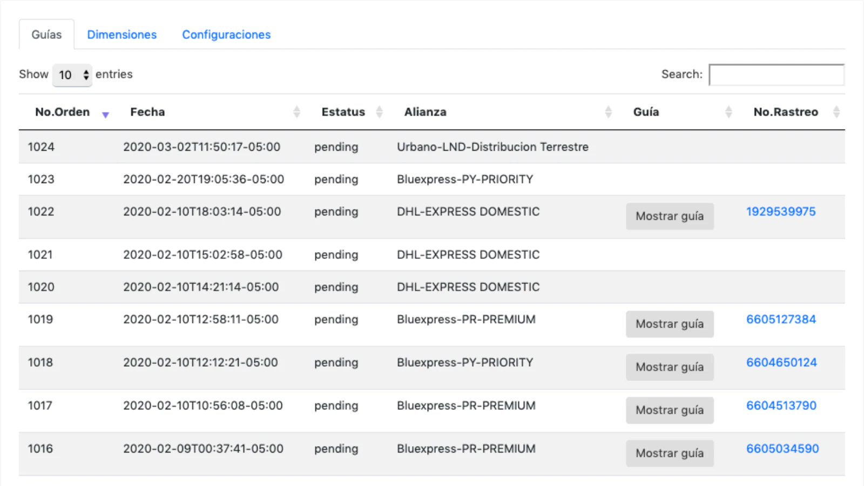The image size is (864, 486).
Task: Show guide for order 1022
Action: coord(670,216)
